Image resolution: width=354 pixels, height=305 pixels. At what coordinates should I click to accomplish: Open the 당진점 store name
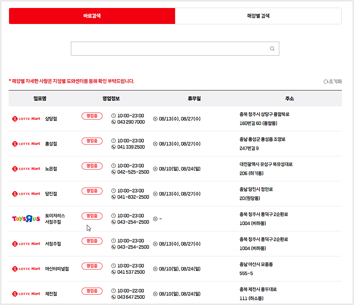(x=51, y=194)
